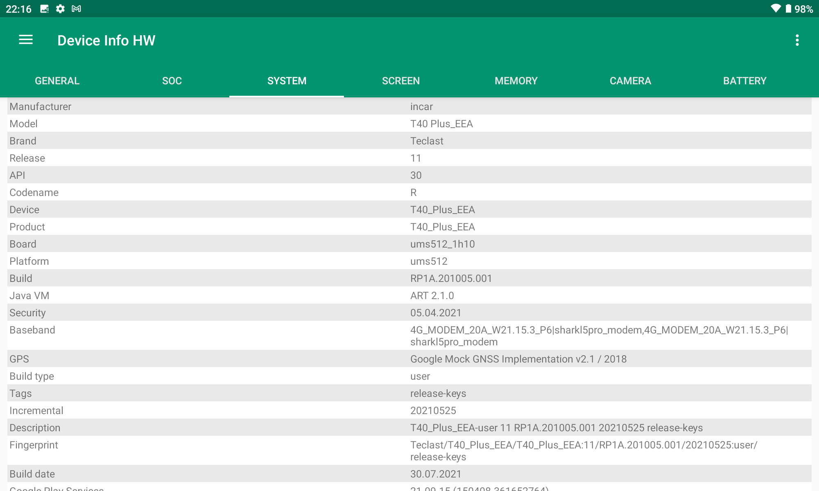Tap the Fingerprint row value
The image size is (819, 491).
pyautogui.click(x=584, y=450)
